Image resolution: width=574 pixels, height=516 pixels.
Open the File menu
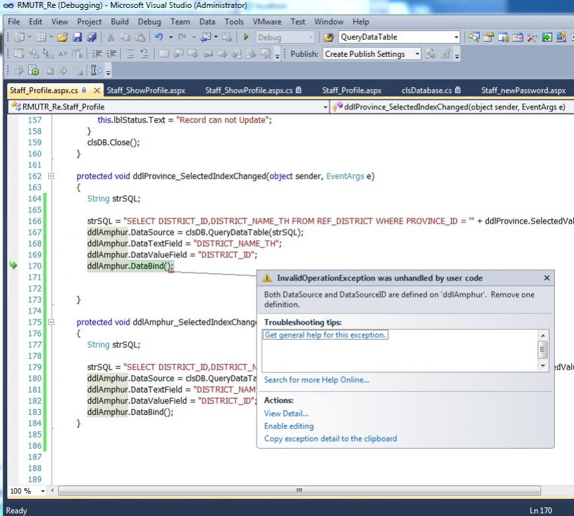tap(14, 22)
